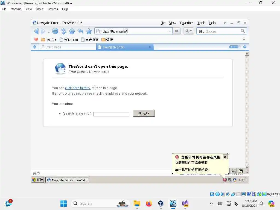Click the page scrollbar up arrow
Viewport: 280px width, 210px height.
247,53
